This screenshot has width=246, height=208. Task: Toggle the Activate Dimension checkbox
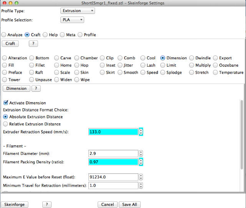(6, 103)
